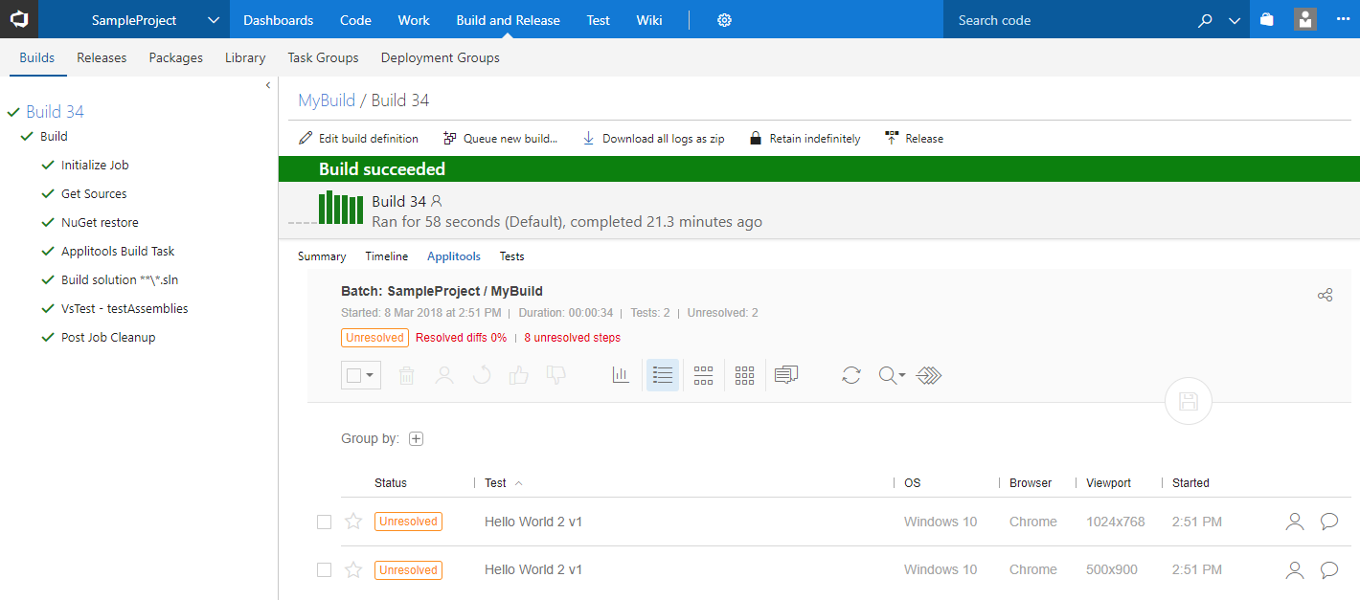Click the thumbs up accept icon
1360x600 pixels.
pos(519,375)
